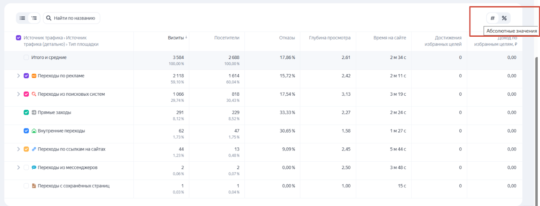Click the internal referrals house icon
The image size is (540, 206).
tap(34, 131)
